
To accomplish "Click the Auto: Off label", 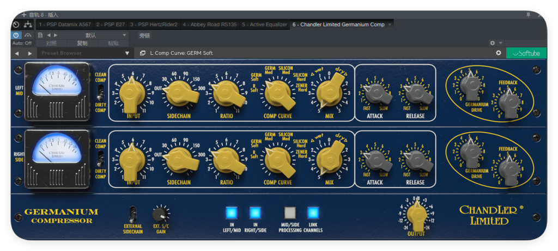I will coord(22,43).
